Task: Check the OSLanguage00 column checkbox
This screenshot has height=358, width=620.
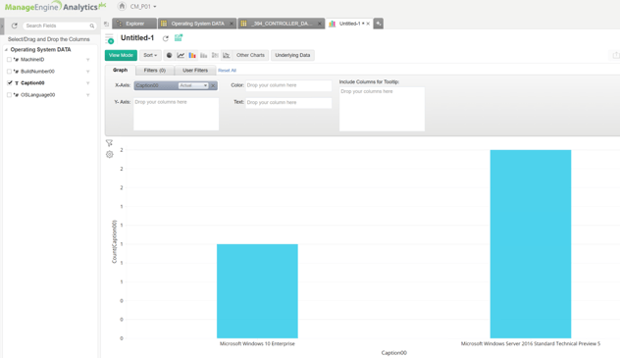Action: click(9, 95)
